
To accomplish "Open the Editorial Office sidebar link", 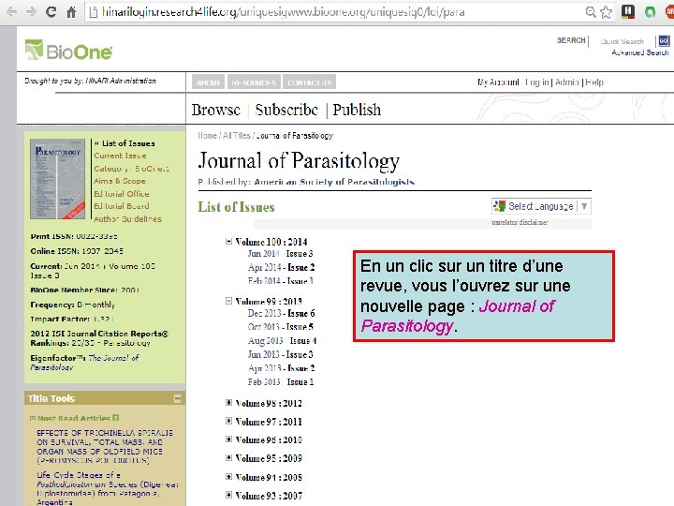I will tap(122, 194).
